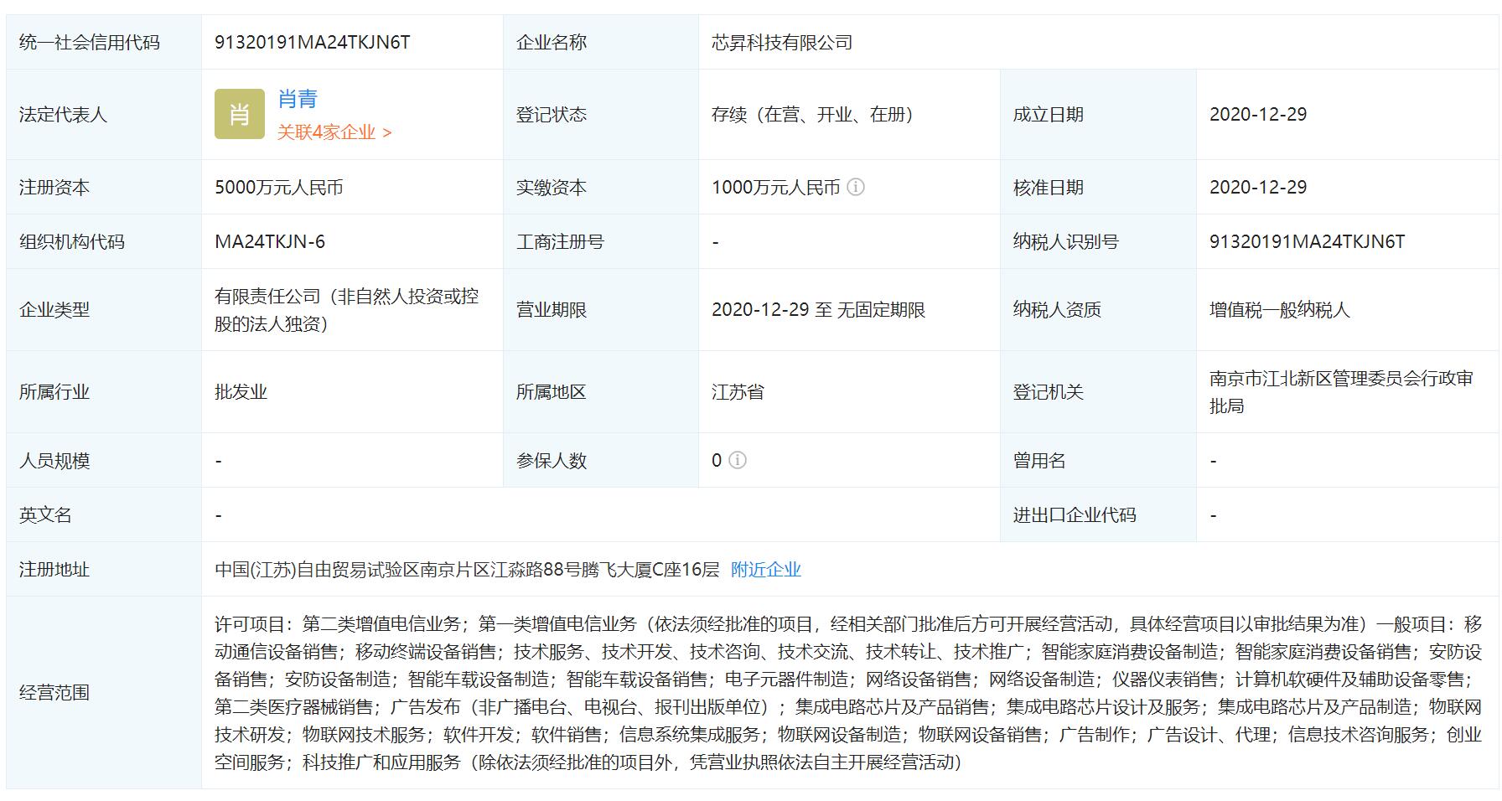Click info icon beside 1000万元人民币
Viewport: 1502px width, 801px height.
coord(856,187)
